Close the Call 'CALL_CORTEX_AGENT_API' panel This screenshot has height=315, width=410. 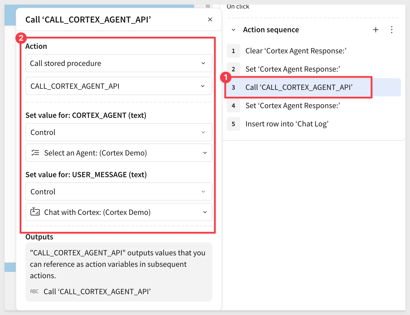coord(210,19)
